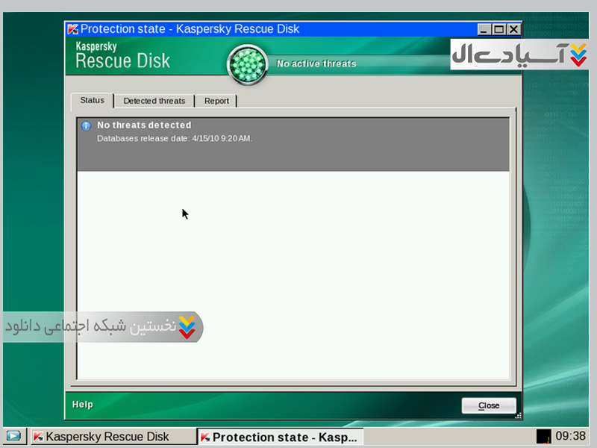Maximize the Protection state window
Screen dimensions: 597x448
(x=499, y=29)
